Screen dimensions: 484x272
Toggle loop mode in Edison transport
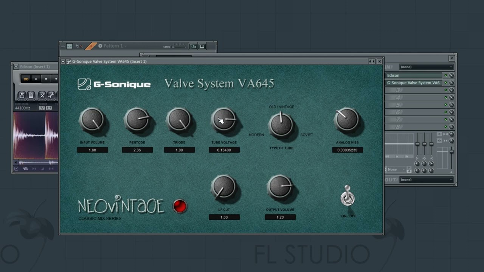pyautogui.click(x=26, y=79)
